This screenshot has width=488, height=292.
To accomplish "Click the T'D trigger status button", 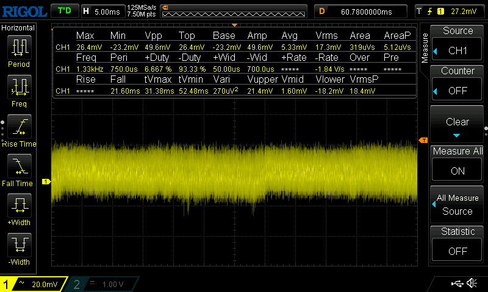I will (x=64, y=11).
